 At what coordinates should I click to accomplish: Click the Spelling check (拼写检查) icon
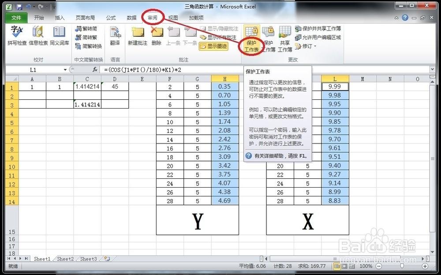click(x=17, y=35)
